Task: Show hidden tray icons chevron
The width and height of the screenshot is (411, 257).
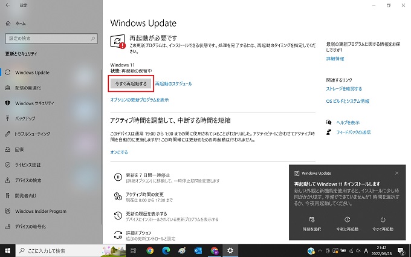Action: pyautogui.click(x=320, y=251)
